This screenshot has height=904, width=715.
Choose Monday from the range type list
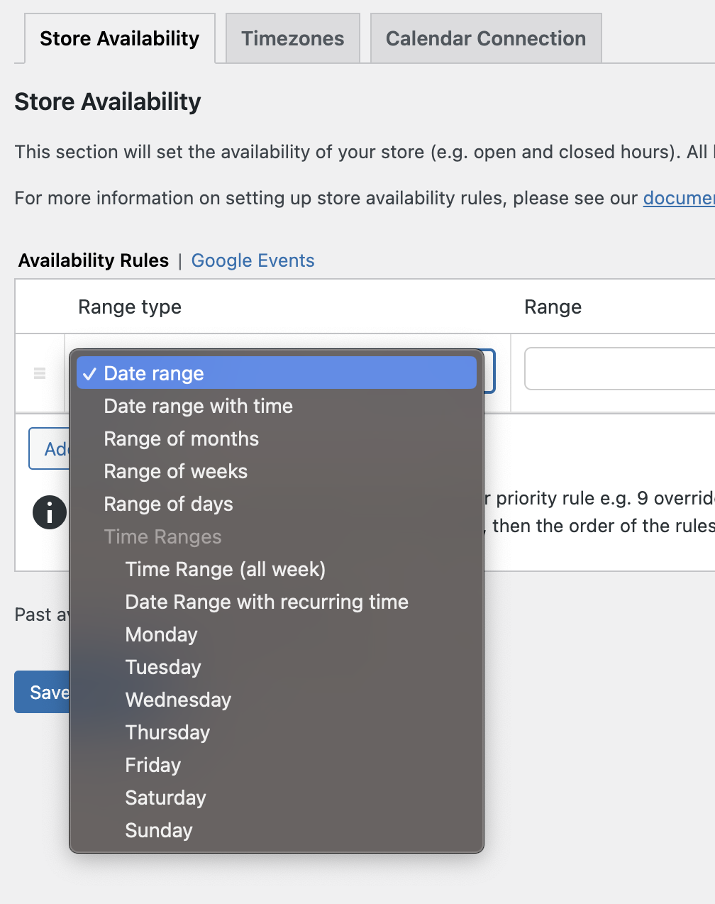coord(161,634)
